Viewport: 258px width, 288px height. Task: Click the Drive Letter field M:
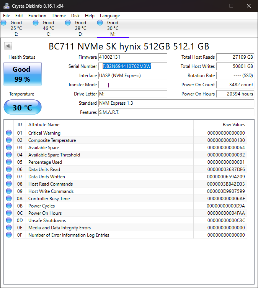(x=132, y=94)
